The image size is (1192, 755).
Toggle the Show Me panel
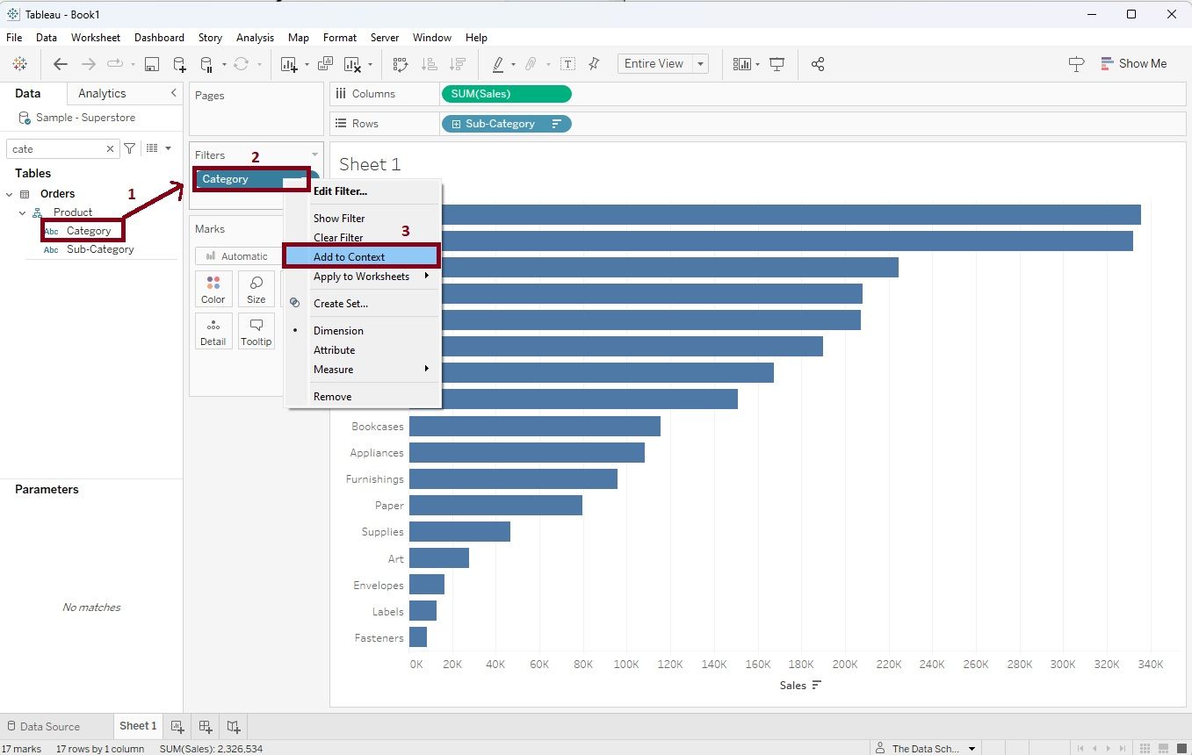pos(1133,63)
